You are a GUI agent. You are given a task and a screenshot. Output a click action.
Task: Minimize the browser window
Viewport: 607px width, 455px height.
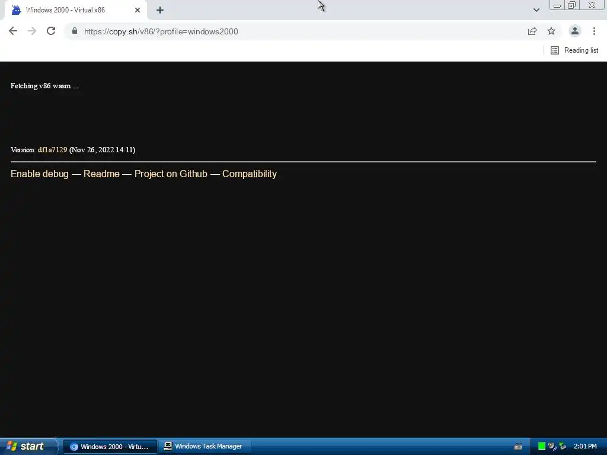click(x=557, y=5)
